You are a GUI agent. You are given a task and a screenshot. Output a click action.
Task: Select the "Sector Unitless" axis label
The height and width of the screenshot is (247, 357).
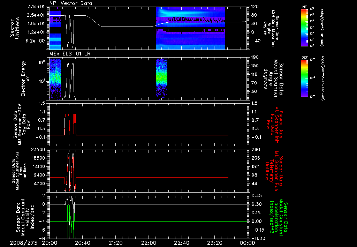15,28
